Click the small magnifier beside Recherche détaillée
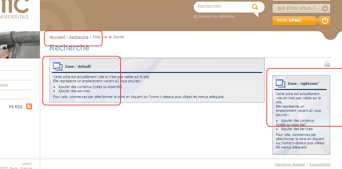This screenshot has height=169, width=342. click(195, 17)
